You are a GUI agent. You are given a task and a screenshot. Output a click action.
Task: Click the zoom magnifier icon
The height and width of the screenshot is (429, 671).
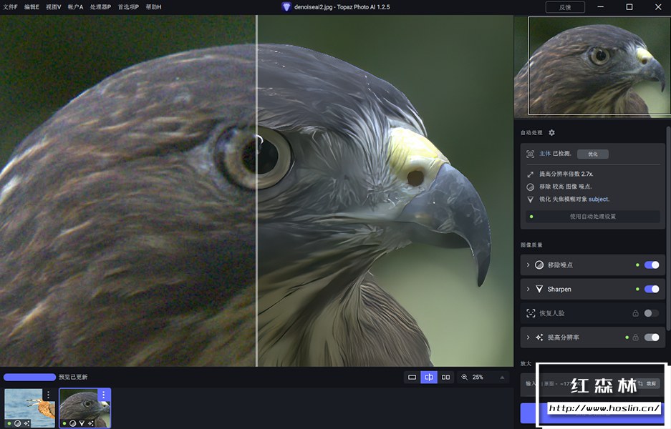[x=465, y=377]
